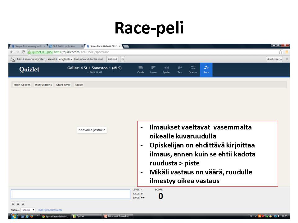This screenshot has width=298, height=223.
Task: Switch to Learn mode icon
Action: pos(153,69)
